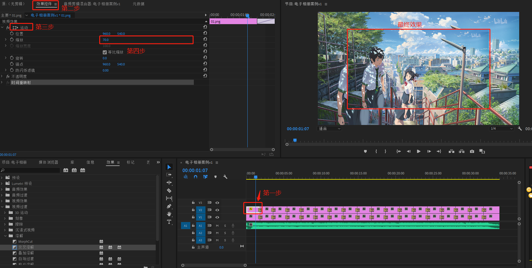
Task: Open timeline display settings wrench
Action: 225,177
